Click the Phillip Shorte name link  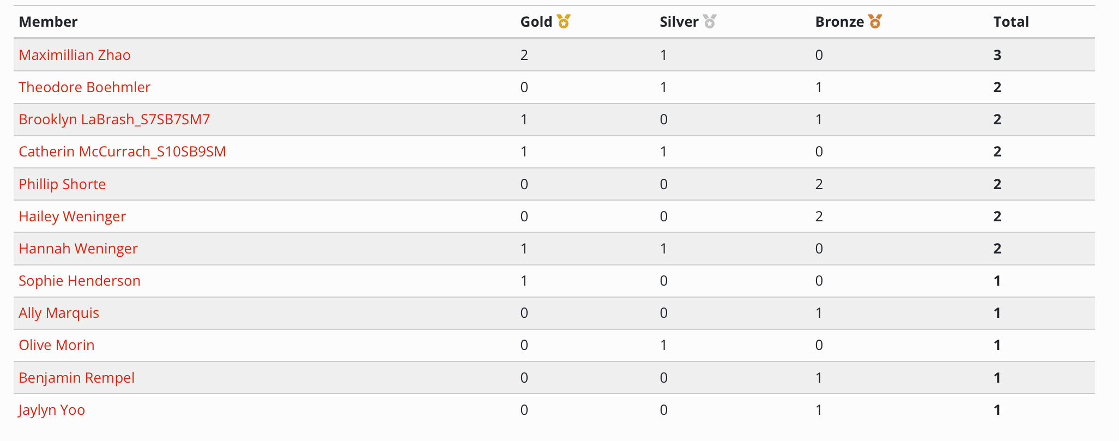tap(62, 184)
